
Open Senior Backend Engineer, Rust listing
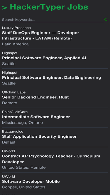click(x=35, y=97)
